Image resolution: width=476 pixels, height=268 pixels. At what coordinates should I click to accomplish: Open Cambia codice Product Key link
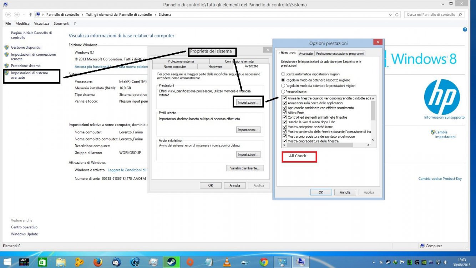coord(440,179)
